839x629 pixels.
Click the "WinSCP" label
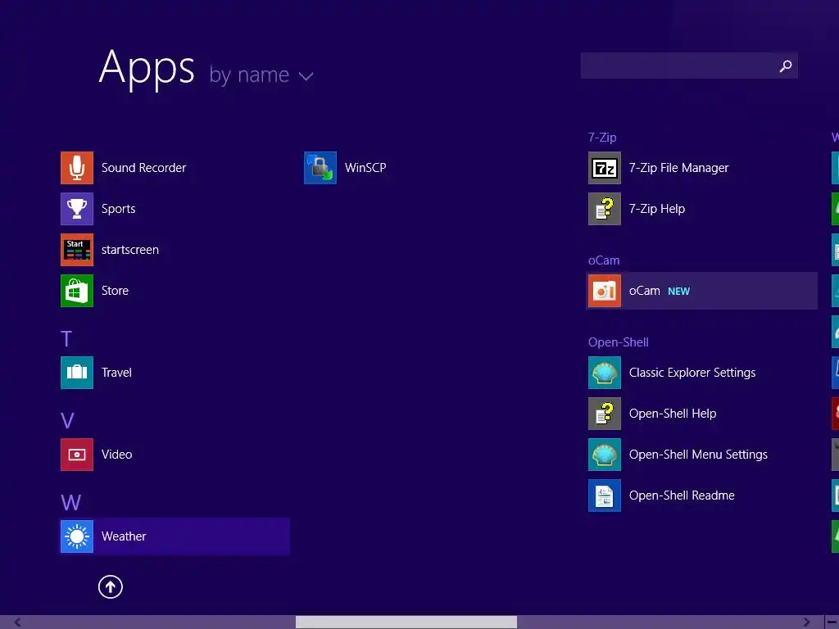[365, 167]
